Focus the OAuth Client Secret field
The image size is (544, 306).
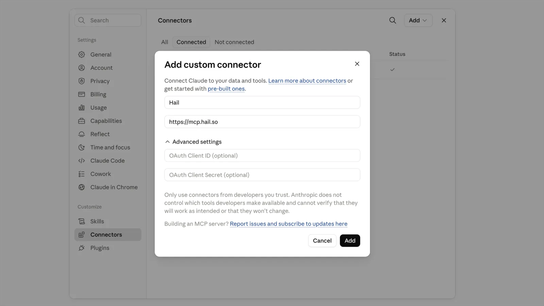pos(262,175)
